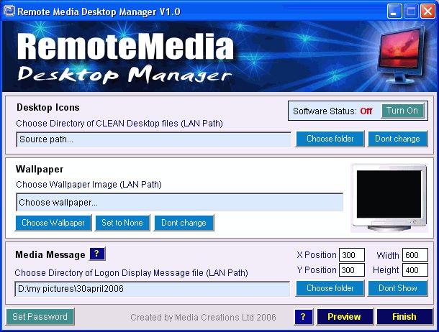Viewport: 439px width, 332px height.
Task: Close the Remote Media Desktop Manager window
Action: pyautogui.click(x=427, y=11)
